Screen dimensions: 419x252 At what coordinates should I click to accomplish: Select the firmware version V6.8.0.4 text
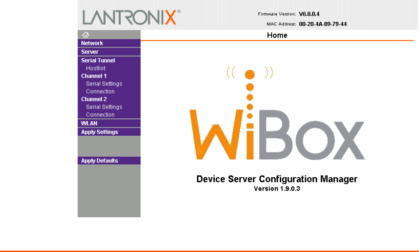pos(309,14)
